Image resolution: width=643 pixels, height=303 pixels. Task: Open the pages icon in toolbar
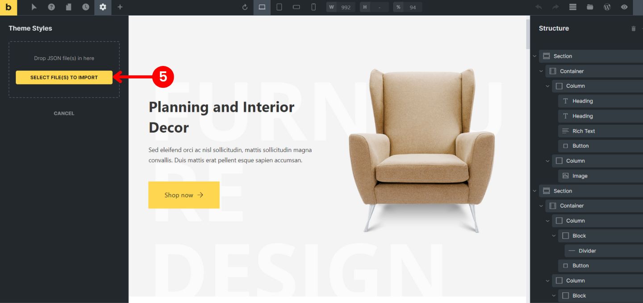coord(68,7)
